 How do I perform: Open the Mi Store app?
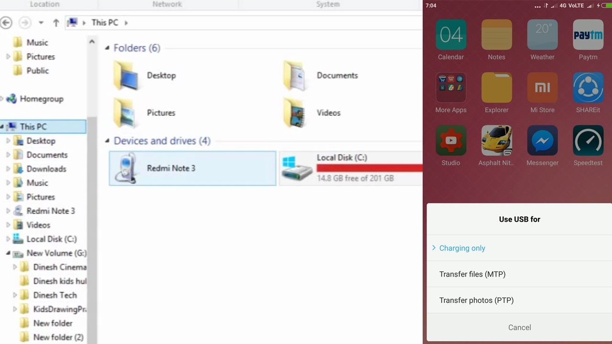point(542,88)
